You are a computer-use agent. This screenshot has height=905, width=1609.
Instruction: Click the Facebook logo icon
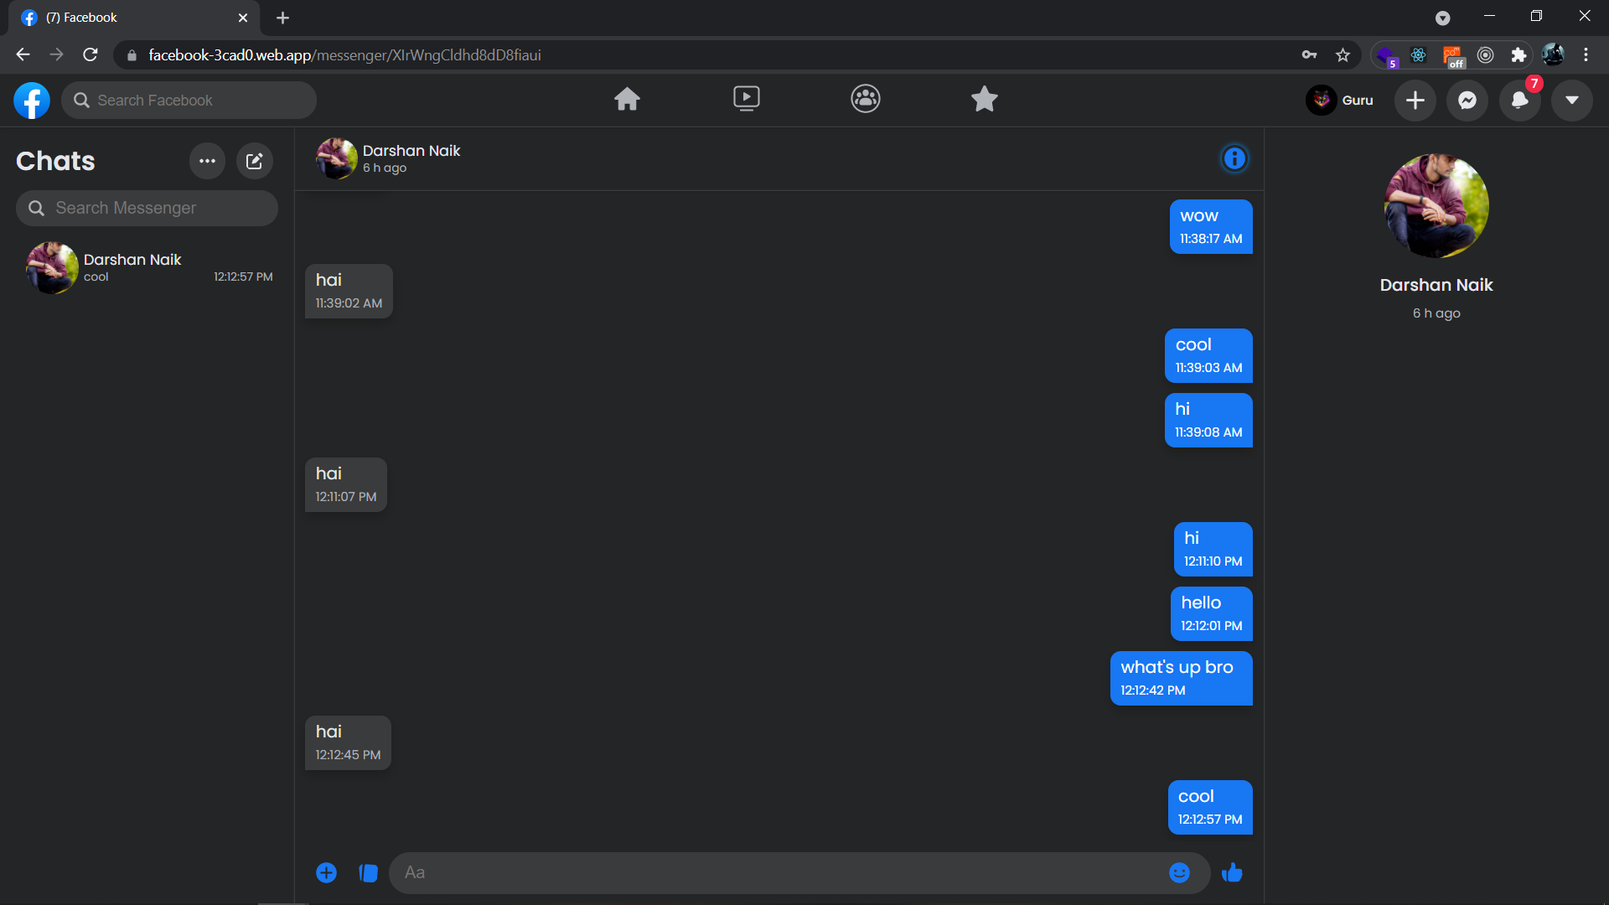tap(32, 101)
